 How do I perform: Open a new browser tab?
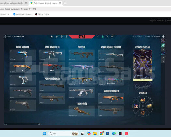[65, 3]
